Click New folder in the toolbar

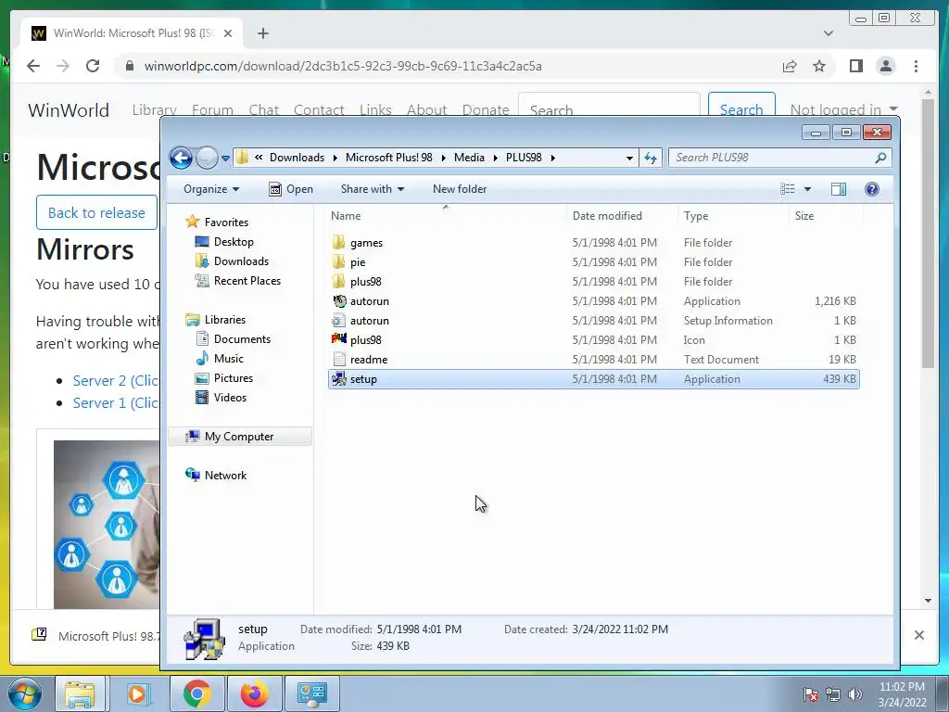click(x=460, y=189)
